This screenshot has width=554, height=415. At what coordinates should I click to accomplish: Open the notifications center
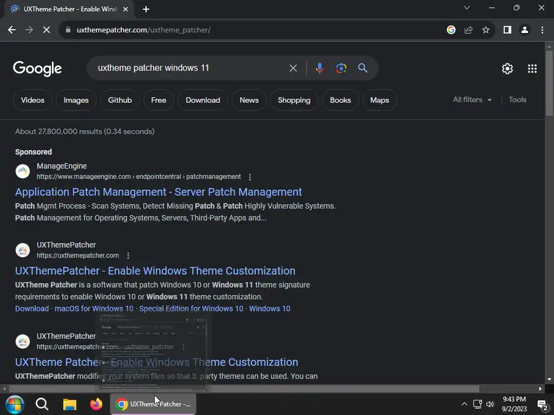[x=543, y=405]
